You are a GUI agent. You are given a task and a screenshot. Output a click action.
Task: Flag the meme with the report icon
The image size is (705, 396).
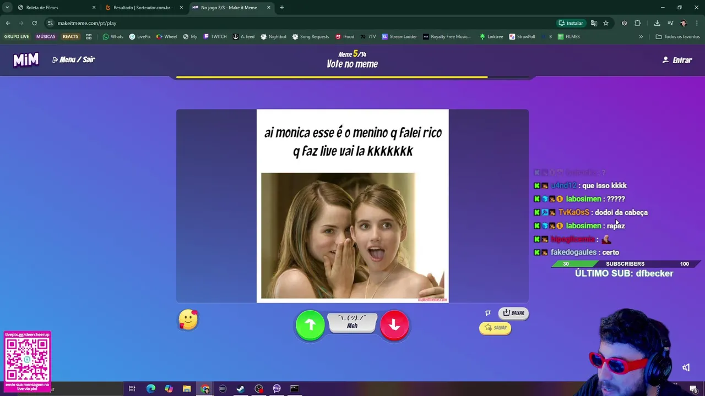(487, 313)
